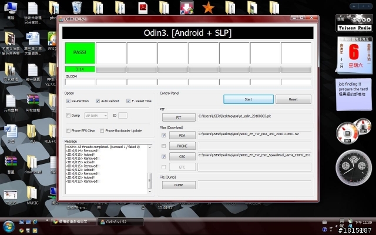Launch Chrome from the Quick Launch bar
376x235 pixels.
click(x=21, y=230)
